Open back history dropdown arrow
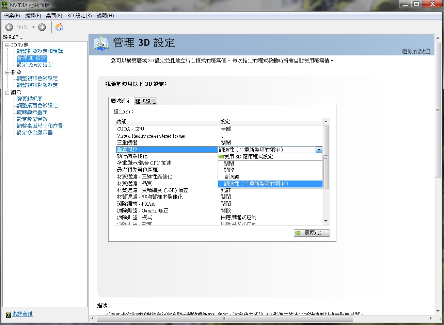This screenshot has width=444, height=325. (33, 27)
